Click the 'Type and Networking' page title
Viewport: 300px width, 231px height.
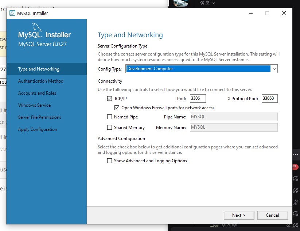point(130,35)
